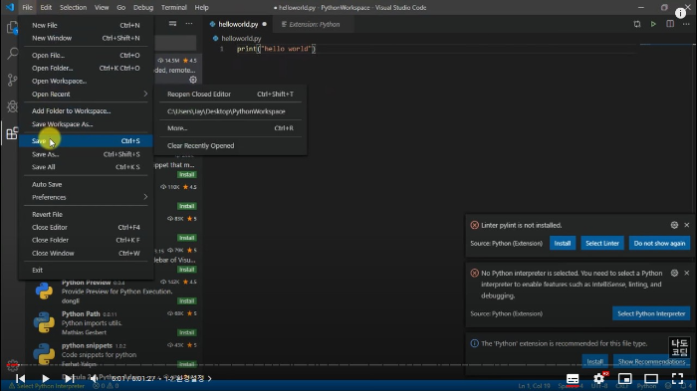Open extensions panel more actions ellipsis
This screenshot has width=697, height=391.
189,24
